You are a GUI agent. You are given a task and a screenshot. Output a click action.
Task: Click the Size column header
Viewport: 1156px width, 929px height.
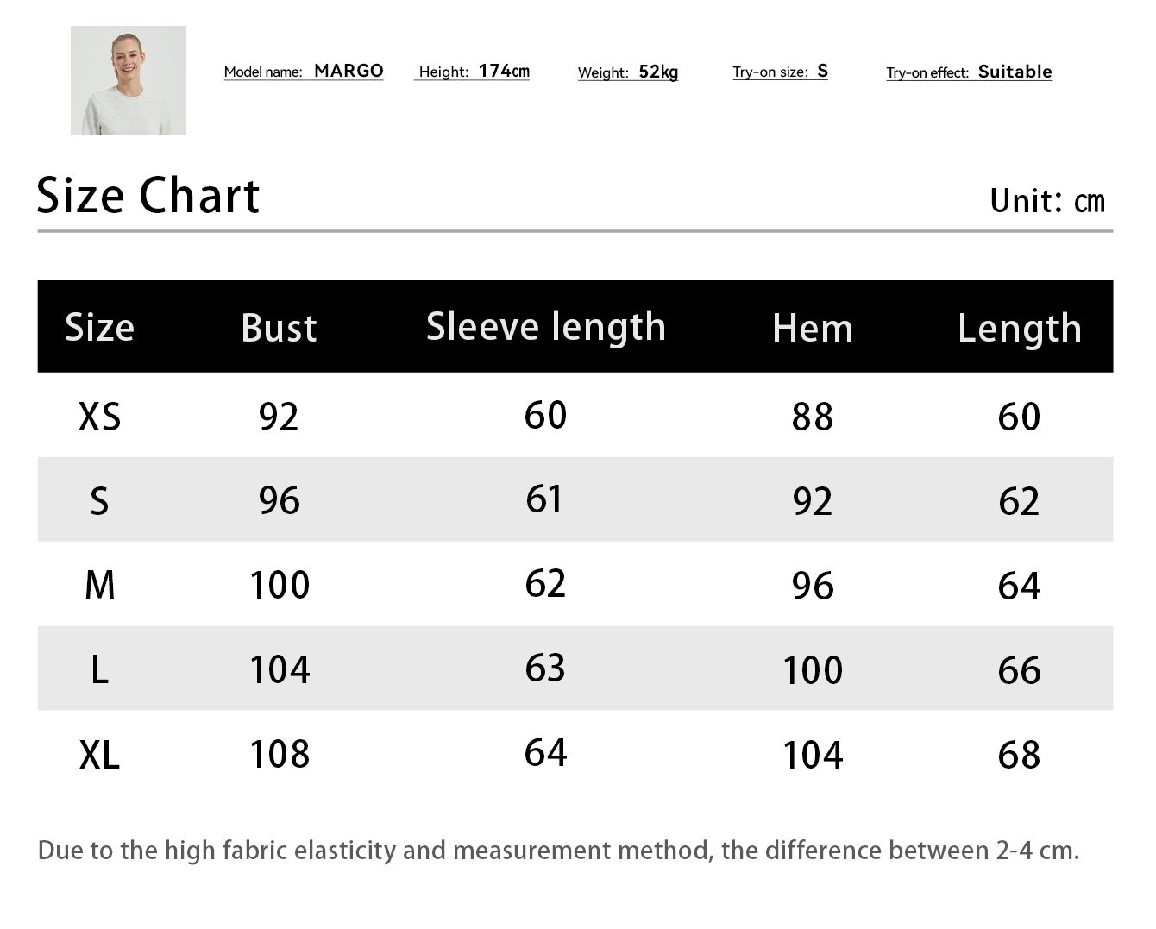[x=100, y=328]
